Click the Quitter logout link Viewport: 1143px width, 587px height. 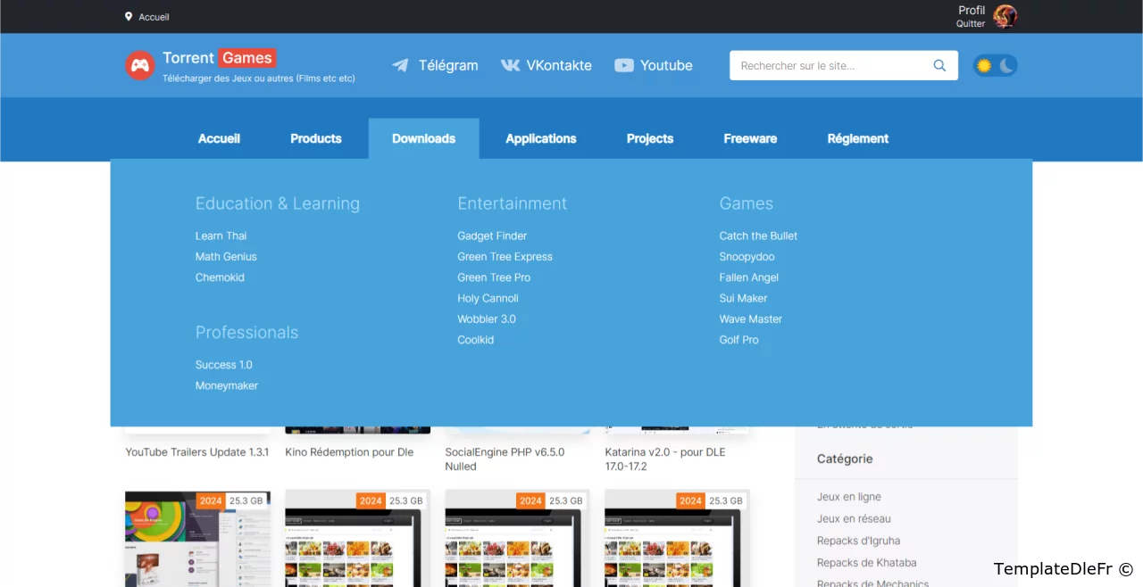[x=971, y=24]
